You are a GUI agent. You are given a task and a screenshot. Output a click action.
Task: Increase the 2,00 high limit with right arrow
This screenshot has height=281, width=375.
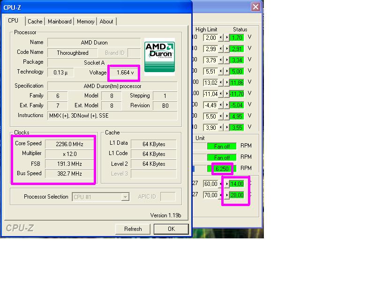click(227, 38)
